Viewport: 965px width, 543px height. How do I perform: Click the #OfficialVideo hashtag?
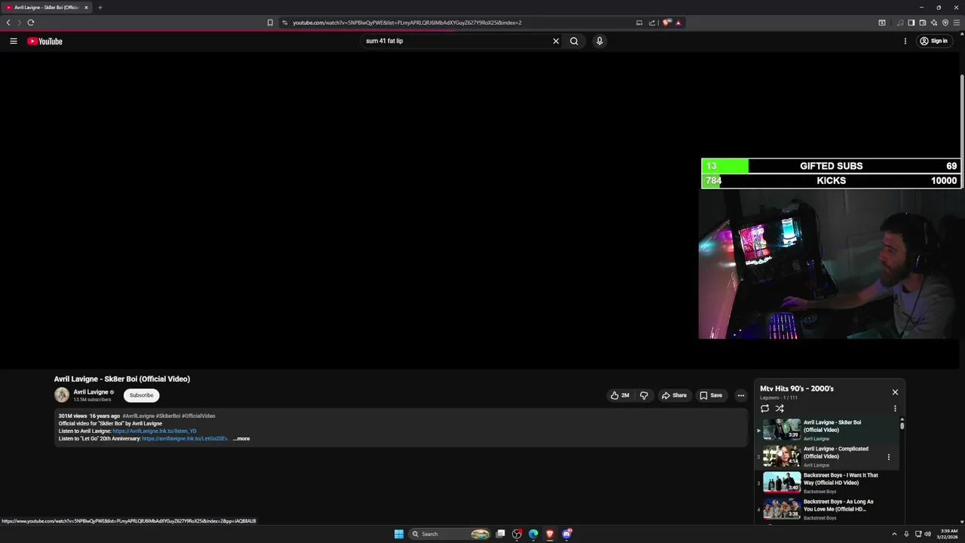pyautogui.click(x=198, y=416)
